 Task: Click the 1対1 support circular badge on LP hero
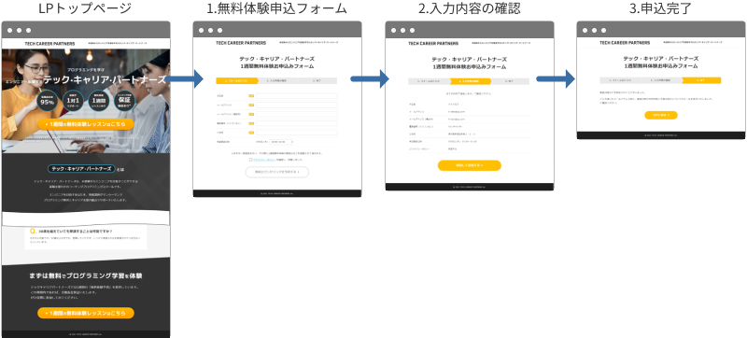tap(73, 101)
